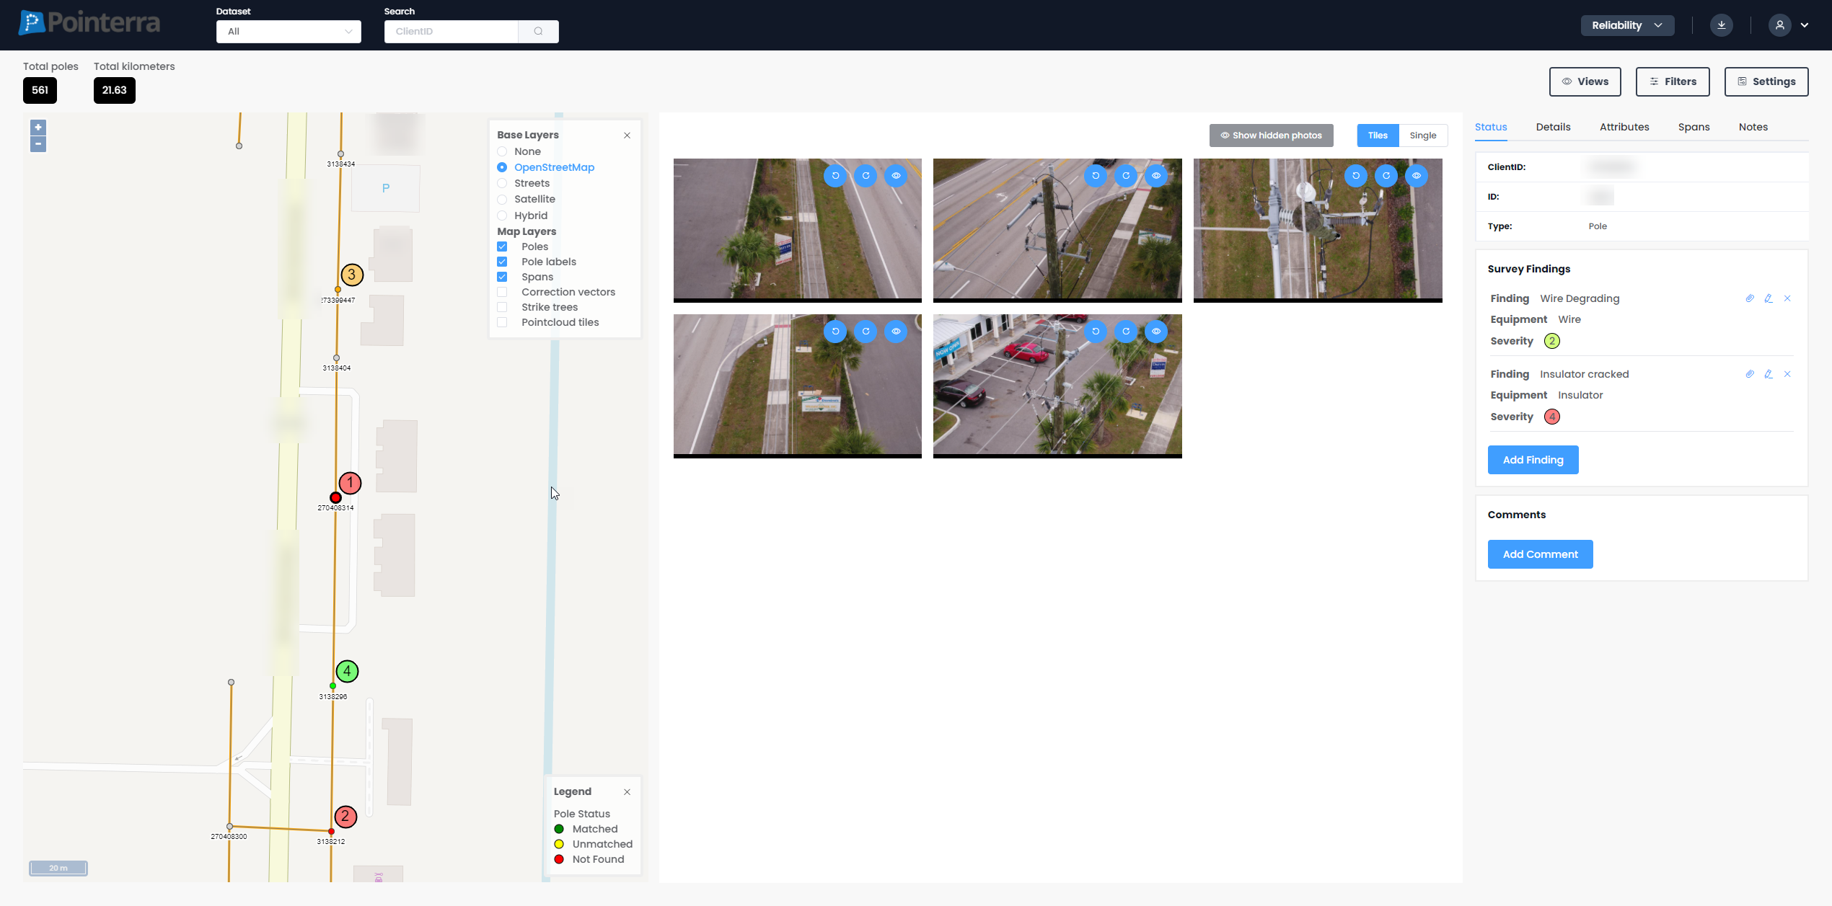Zoom in on the map
Viewport: 1832px width, 906px height.
coord(38,128)
